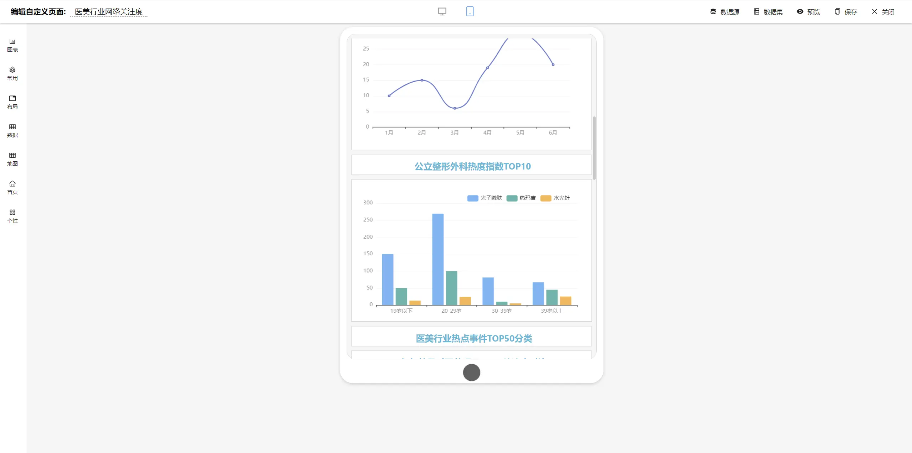This screenshot has height=453, width=912.
Task: Switch to desktop monitor view icon
Action: pos(442,11)
